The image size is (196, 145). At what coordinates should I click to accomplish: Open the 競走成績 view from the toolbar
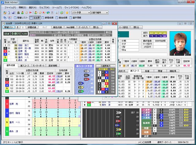[65, 18]
